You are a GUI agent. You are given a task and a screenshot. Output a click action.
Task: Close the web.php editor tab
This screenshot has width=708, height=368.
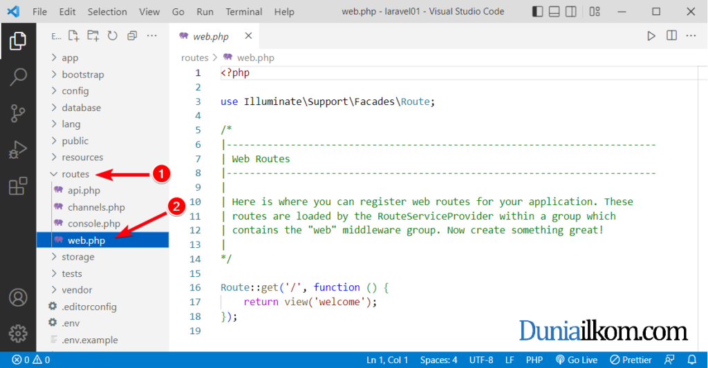pos(248,36)
